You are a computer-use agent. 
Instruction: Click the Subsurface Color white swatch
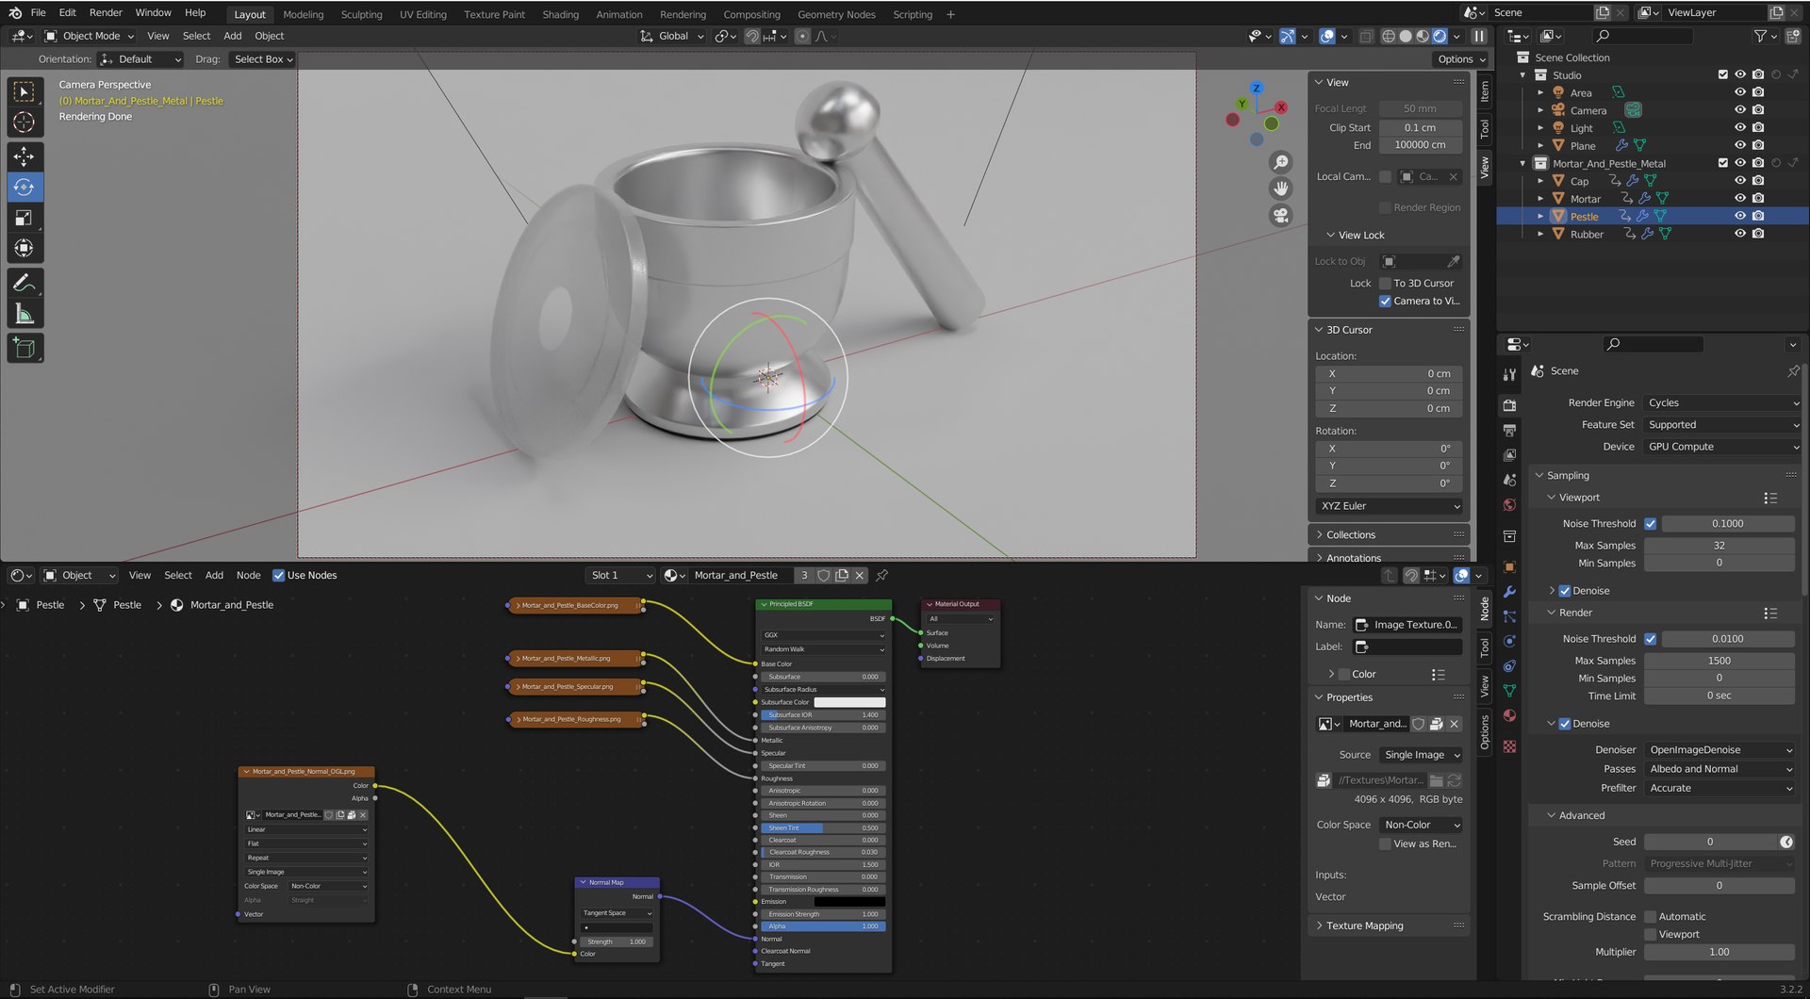(x=849, y=702)
